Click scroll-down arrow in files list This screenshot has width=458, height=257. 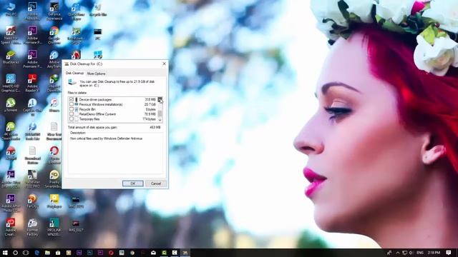pos(160,120)
